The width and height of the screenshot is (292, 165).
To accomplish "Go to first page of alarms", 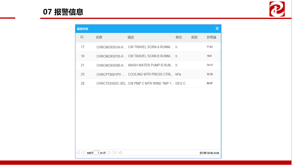I will coord(78,153).
